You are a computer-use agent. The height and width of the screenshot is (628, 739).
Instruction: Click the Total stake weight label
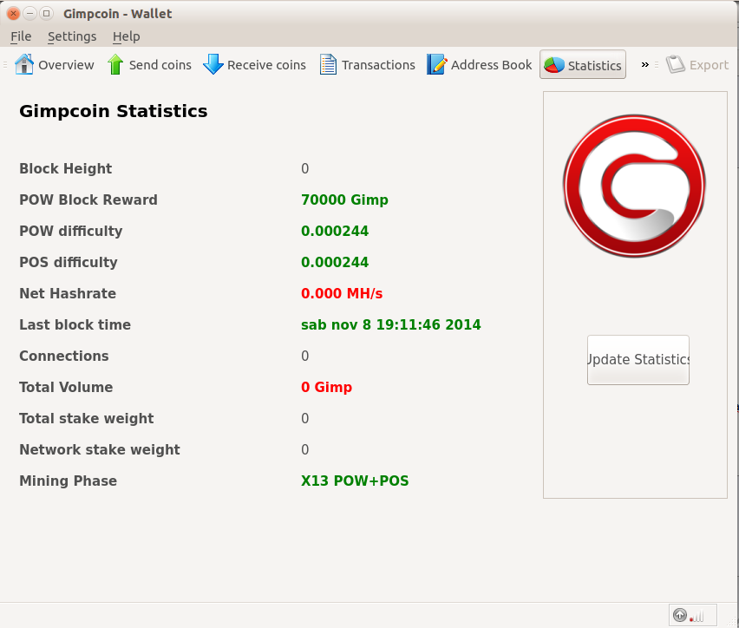tap(86, 418)
